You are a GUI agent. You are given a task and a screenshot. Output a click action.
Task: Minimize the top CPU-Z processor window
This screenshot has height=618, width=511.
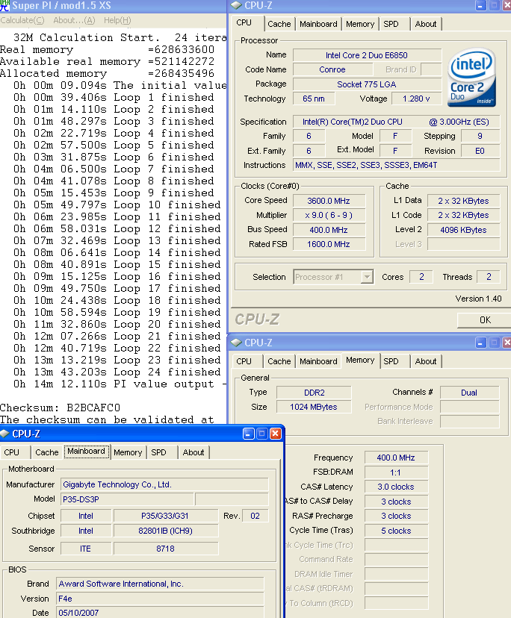pos(480,6)
